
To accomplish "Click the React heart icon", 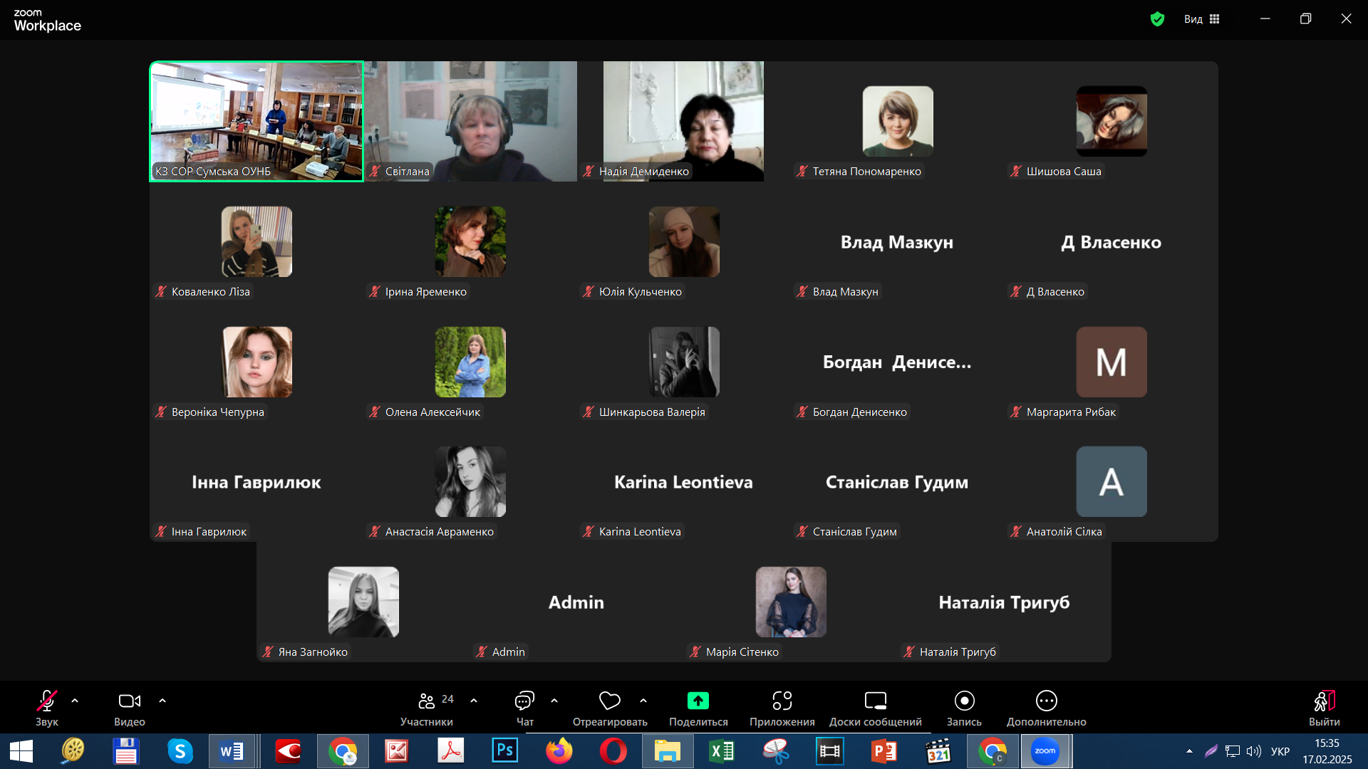I will 609,701.
